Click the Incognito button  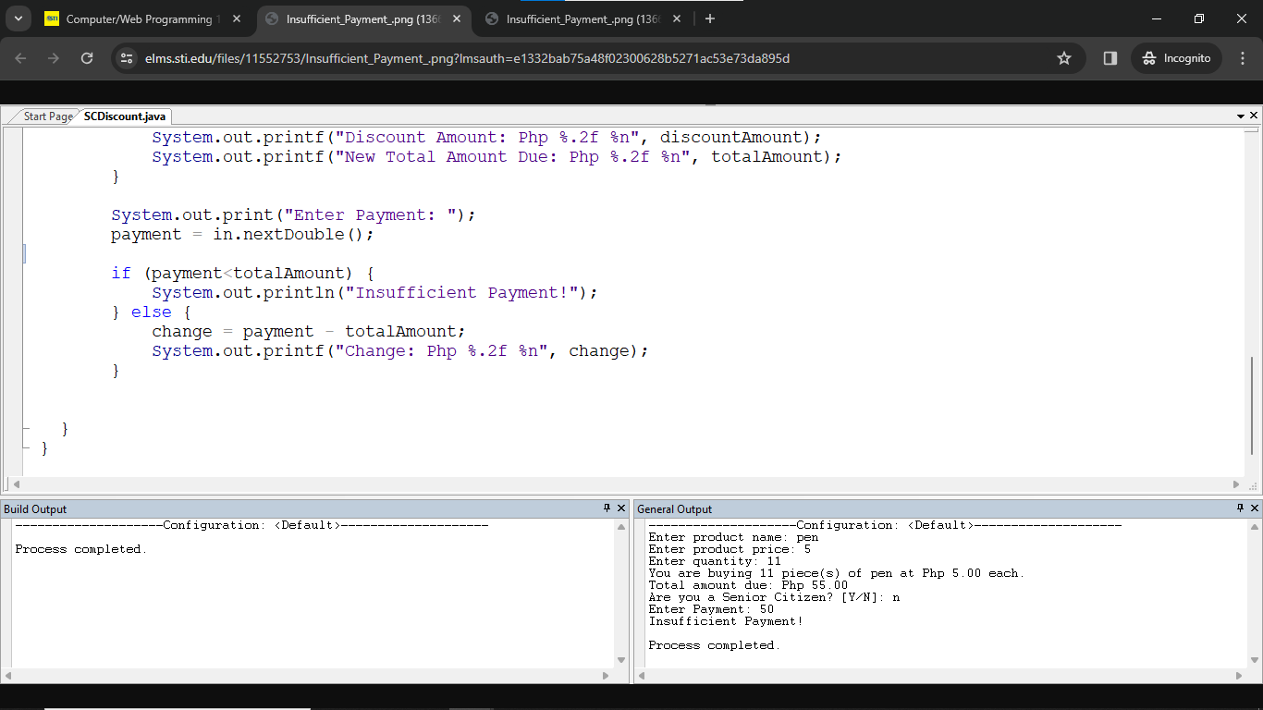click(x=1176, y=58)
